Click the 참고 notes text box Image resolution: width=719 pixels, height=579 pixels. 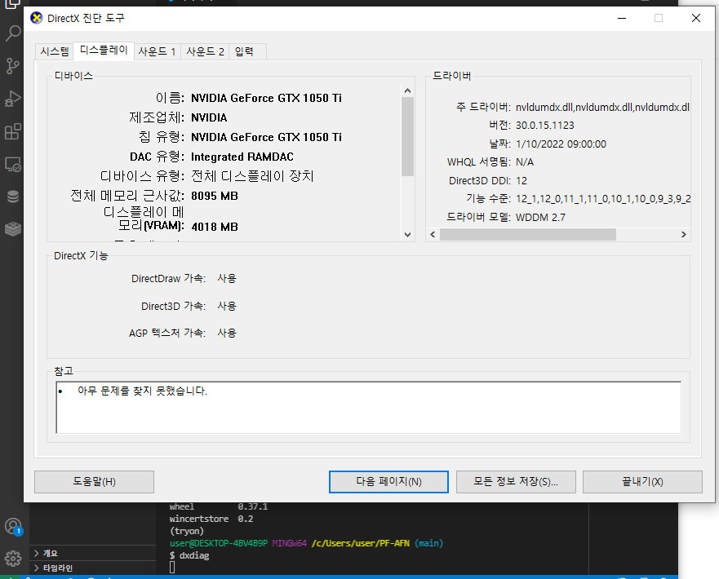(369, 407)
